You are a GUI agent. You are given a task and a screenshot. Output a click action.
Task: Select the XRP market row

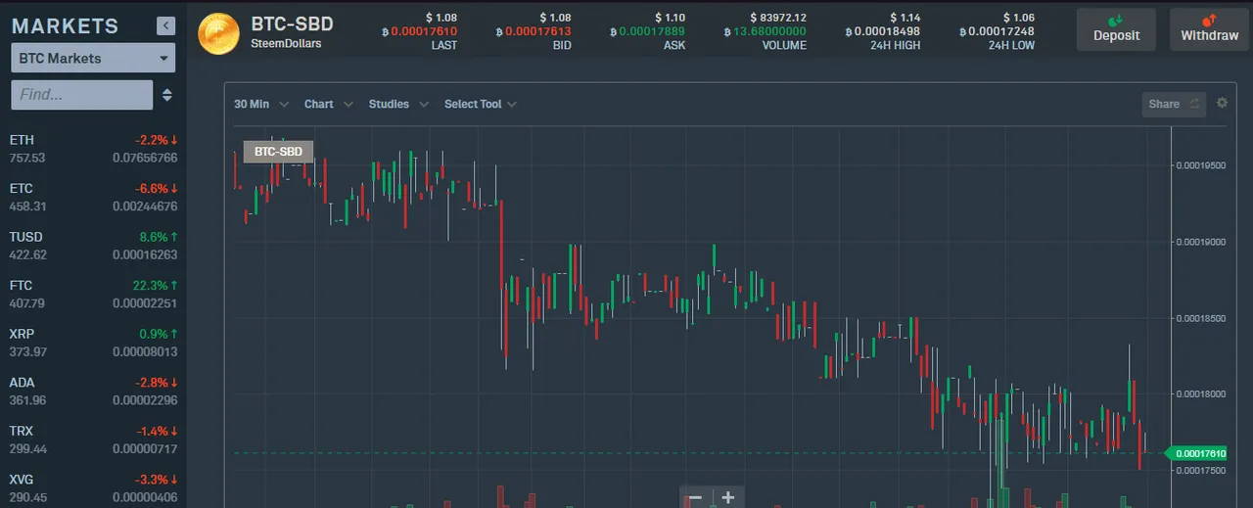93,343
